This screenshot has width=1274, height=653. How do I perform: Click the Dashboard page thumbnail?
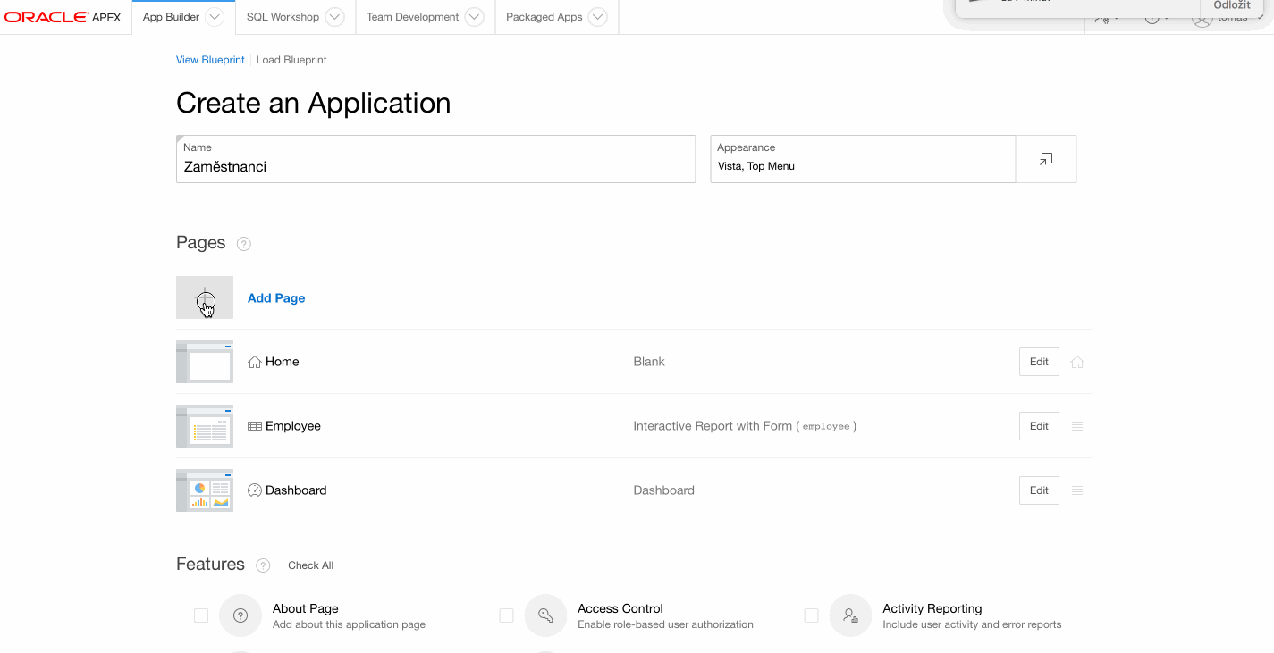(x=205, y=490)
